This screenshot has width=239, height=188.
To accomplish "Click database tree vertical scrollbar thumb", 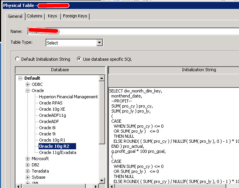I will [102, 113].
